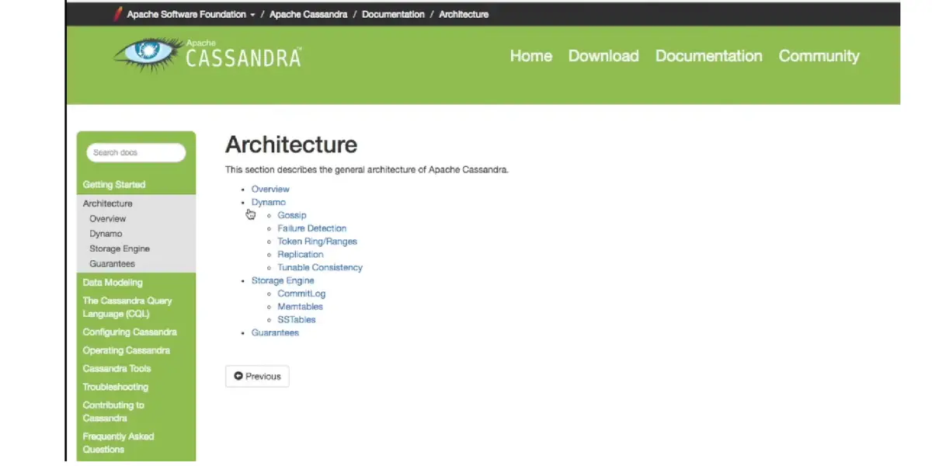This screenshot has height=466, width=932.
Task: Click the Architecture page heading
Action: [x=291, y=144]
